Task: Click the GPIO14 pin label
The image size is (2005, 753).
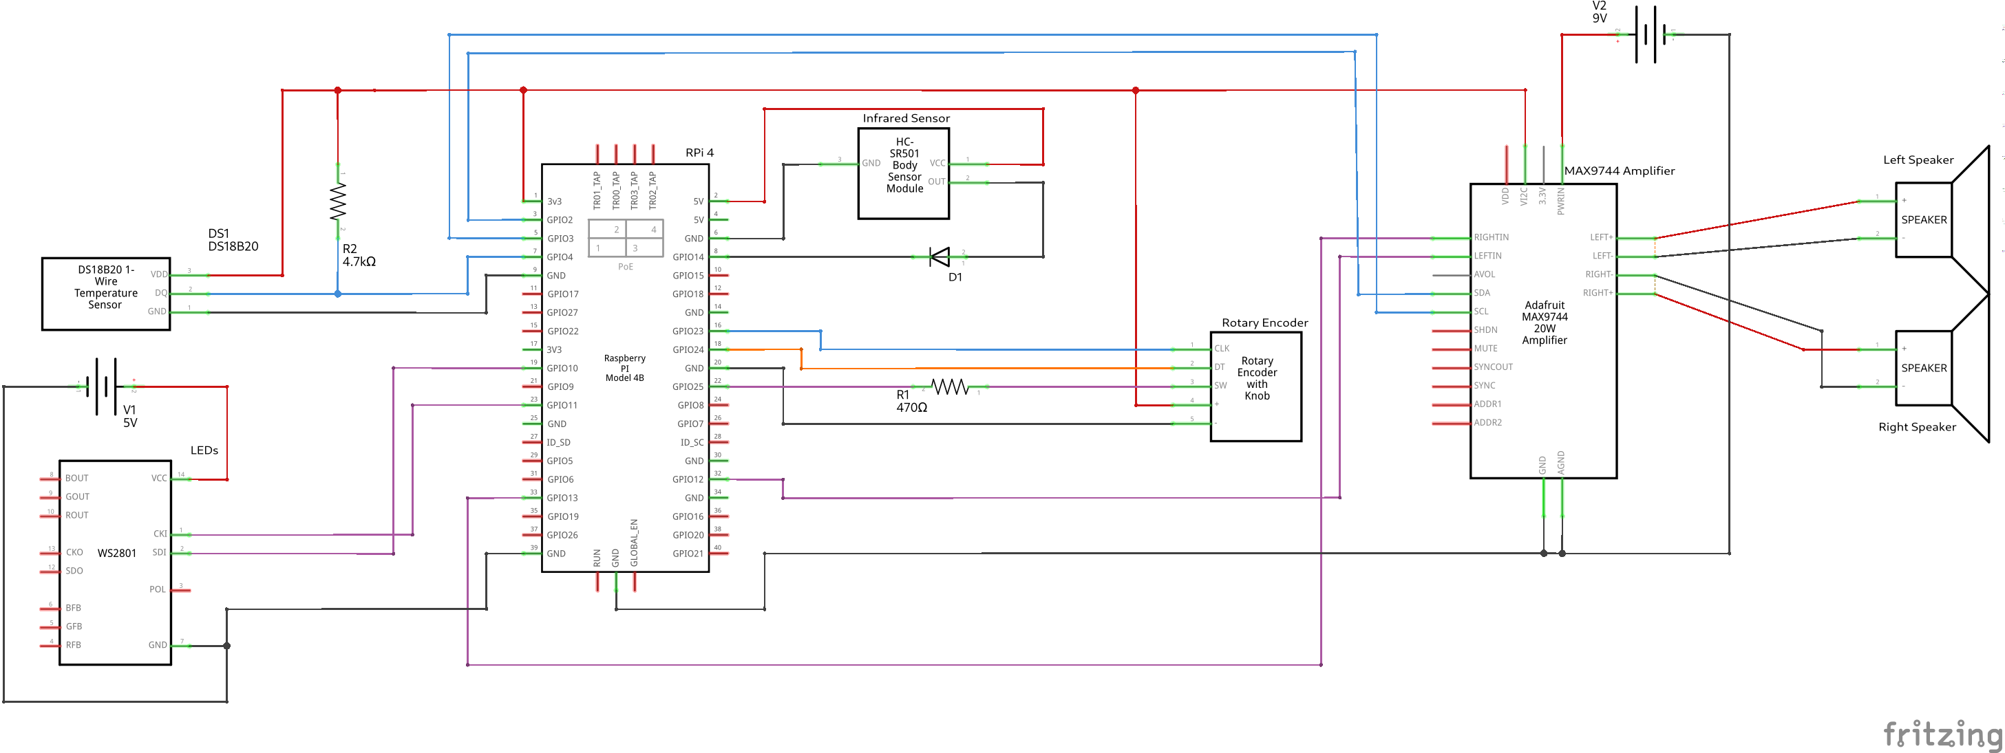Action: click(688, 257)
